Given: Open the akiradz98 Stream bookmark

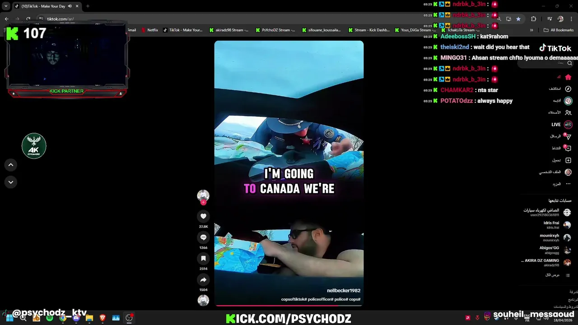Looking at the screenshot, I should pos(228,30).
